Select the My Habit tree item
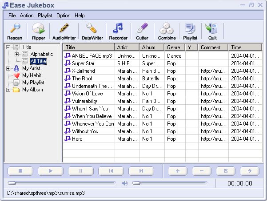The height and width of the screenshot is (201, 267). tap(32, 75)
